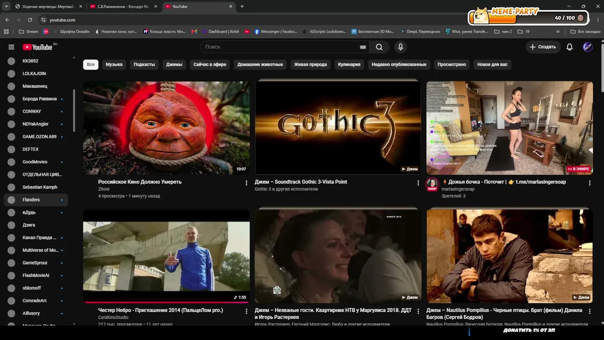Switch to the 'Ходячие мертвецы' browser tab
Image resolution: width=604 pixels, height=340 pixels.
tap(47, 7)
